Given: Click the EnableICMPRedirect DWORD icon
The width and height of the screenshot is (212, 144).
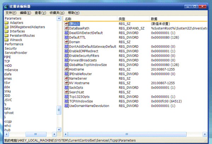Looking at the screenshot, I should pyautogui.click(x=66, y=51).
